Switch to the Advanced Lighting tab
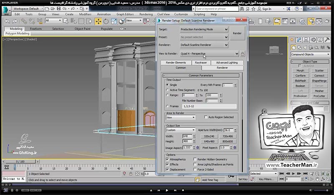The image size is (334, 195). [x=227, y=63]
